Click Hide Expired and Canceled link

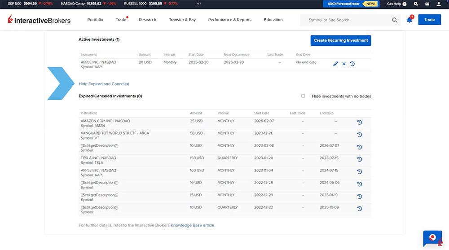click(x=104, y=84)
